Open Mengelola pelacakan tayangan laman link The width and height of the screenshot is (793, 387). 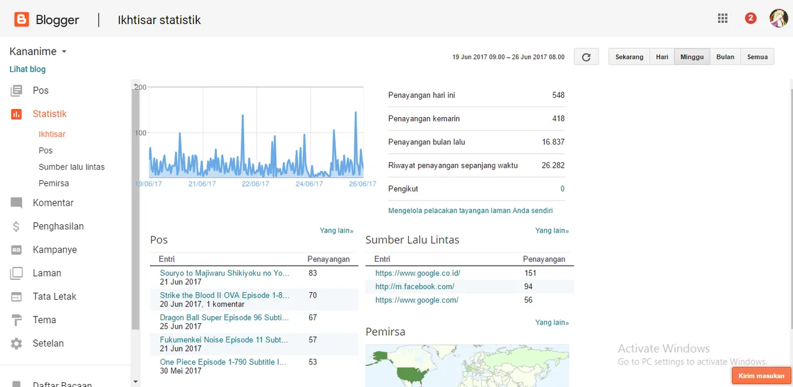click(470, 211)
